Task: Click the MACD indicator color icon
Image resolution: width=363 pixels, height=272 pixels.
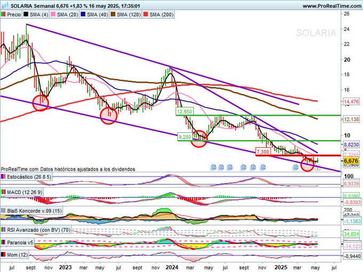Action: 4,192
